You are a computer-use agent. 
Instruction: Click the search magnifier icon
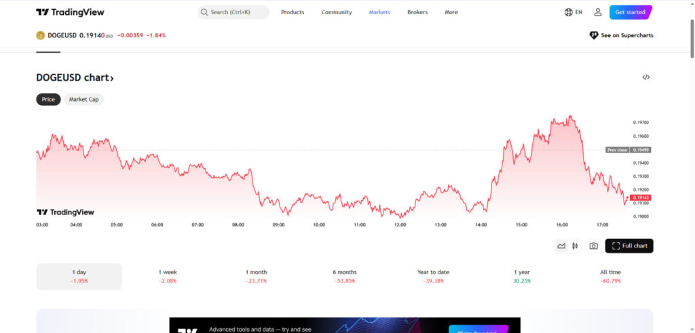coord(204,12)
